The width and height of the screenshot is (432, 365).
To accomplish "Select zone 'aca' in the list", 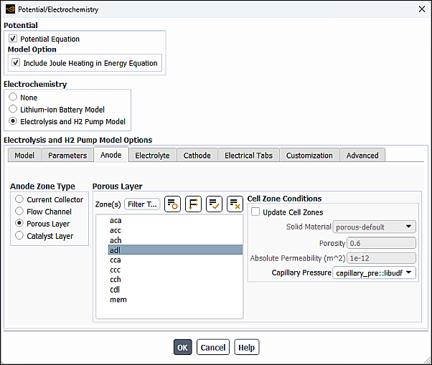I will 175,220.
